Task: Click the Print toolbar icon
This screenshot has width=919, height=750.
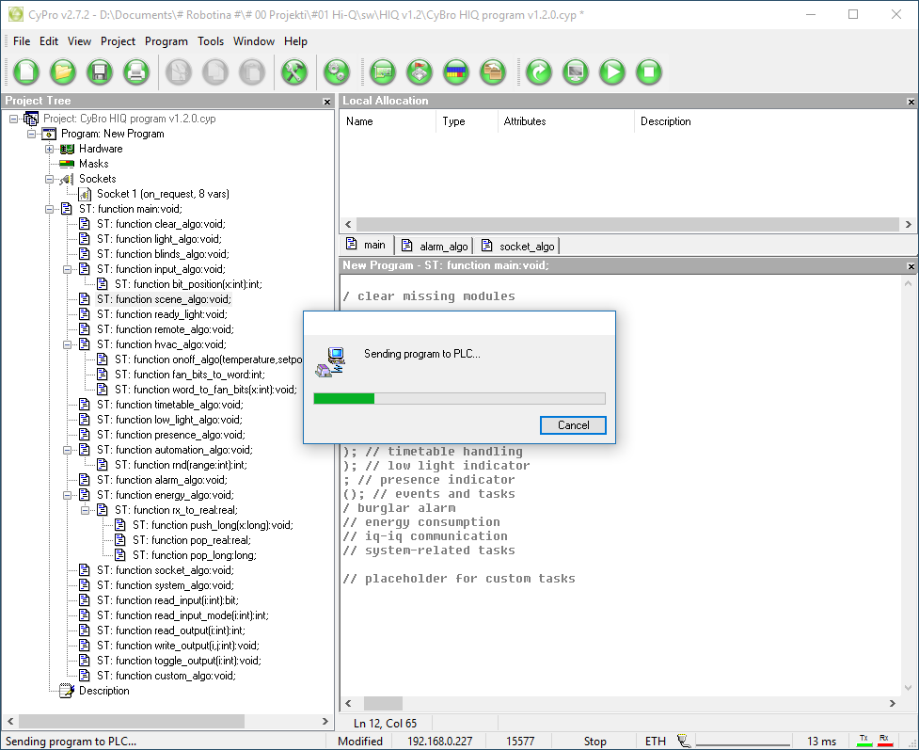Action: click(x=136, y=72)
